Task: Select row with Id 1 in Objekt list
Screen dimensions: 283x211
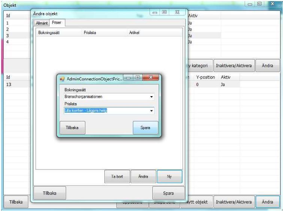Action: pos(17,23)
